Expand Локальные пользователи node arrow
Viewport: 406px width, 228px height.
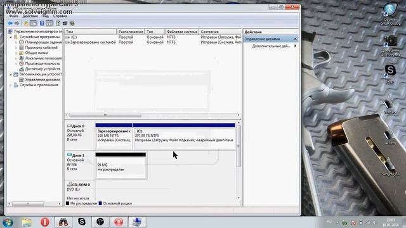pos(16,58)
